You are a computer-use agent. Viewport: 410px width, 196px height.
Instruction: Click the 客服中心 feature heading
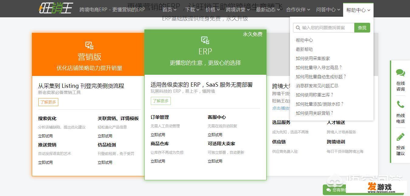[x=217, y=117]
